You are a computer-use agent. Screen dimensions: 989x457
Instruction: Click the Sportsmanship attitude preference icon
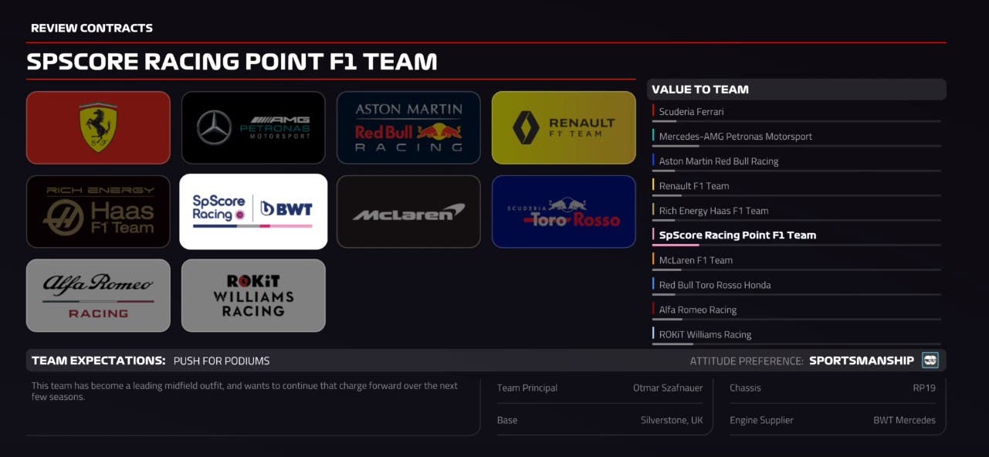930,361
